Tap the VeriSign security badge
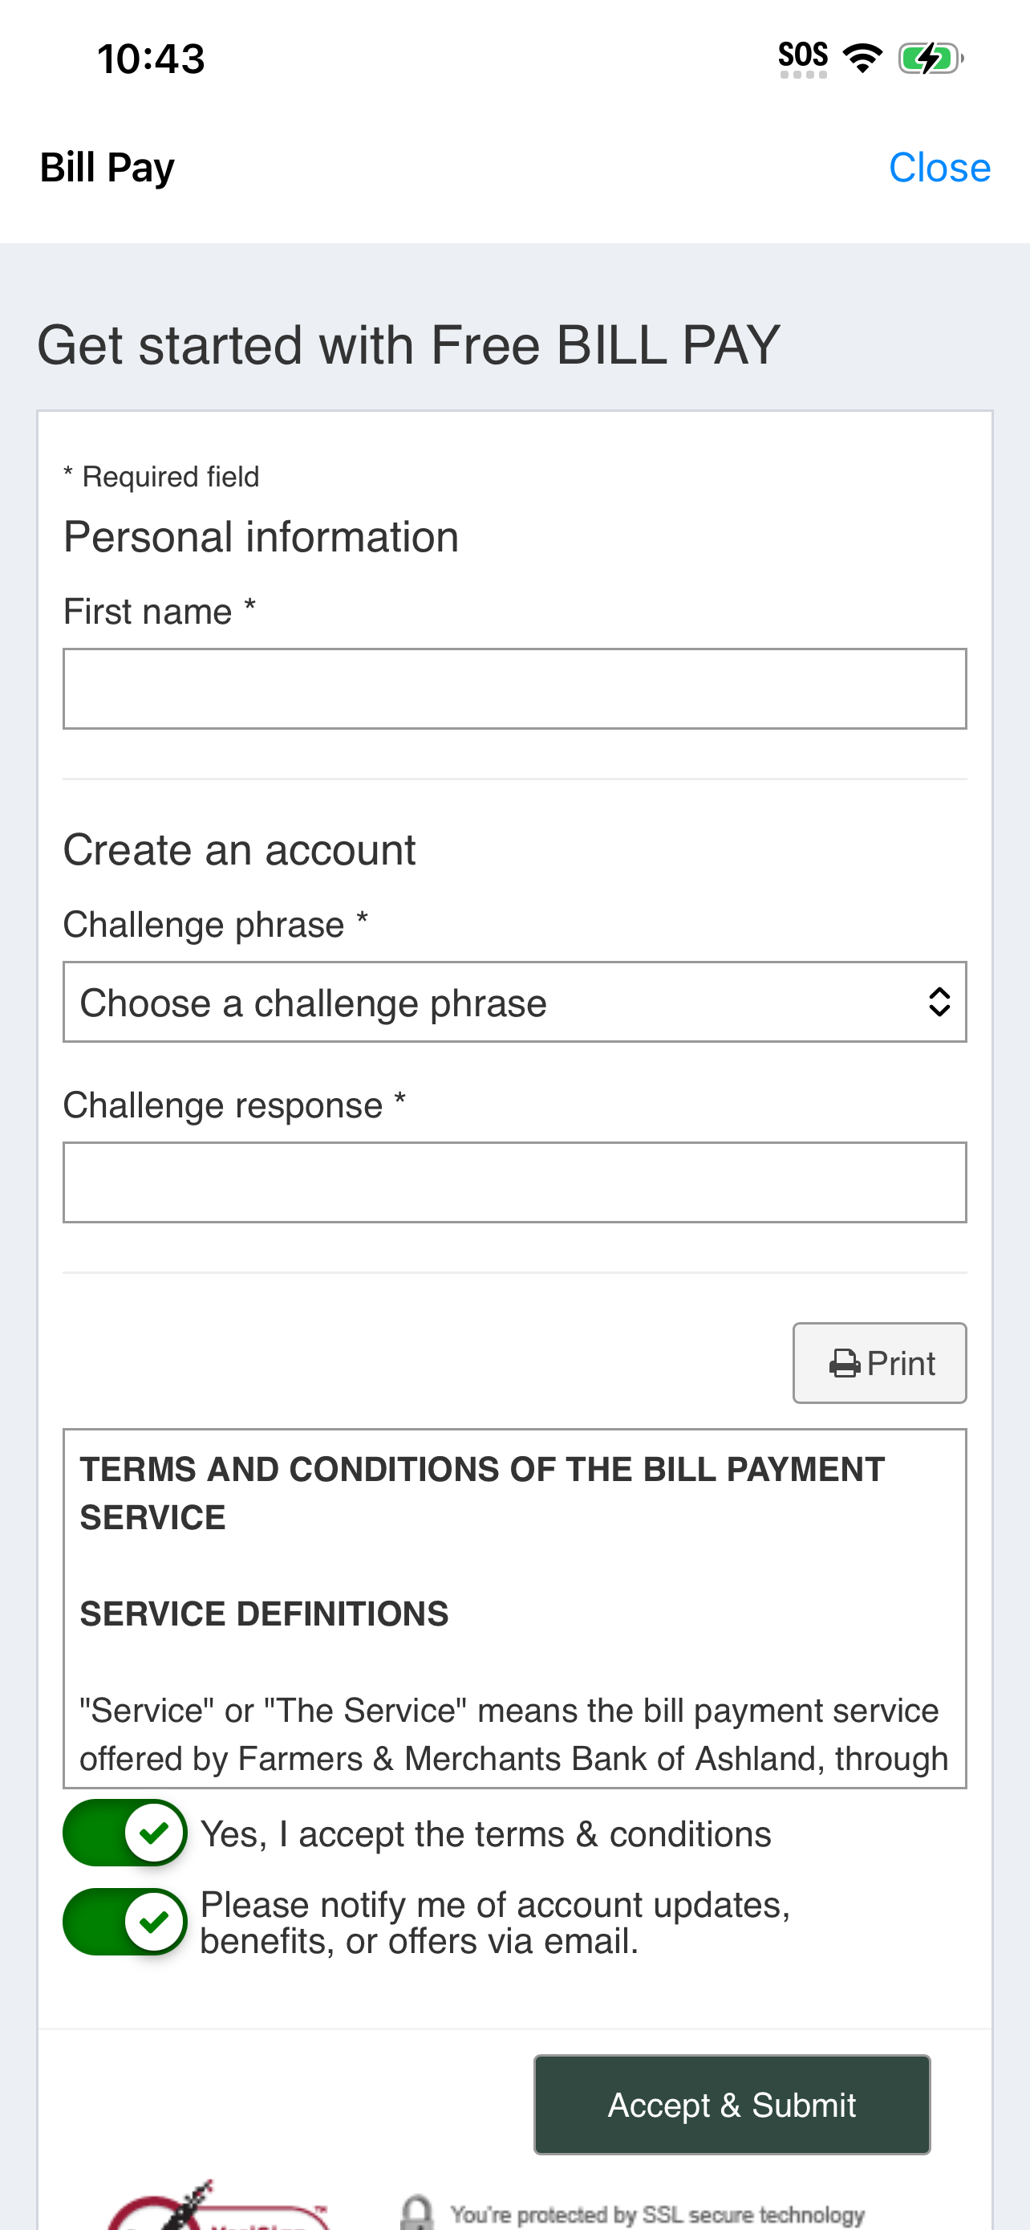The width and height of the screenshot is (1030, 2230). coord(218,2207)
